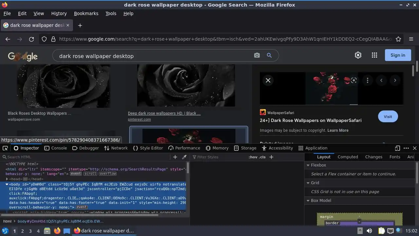
Task: Collapse the Flexbox section
Action: pyautogui.click(x=308, y=165)
